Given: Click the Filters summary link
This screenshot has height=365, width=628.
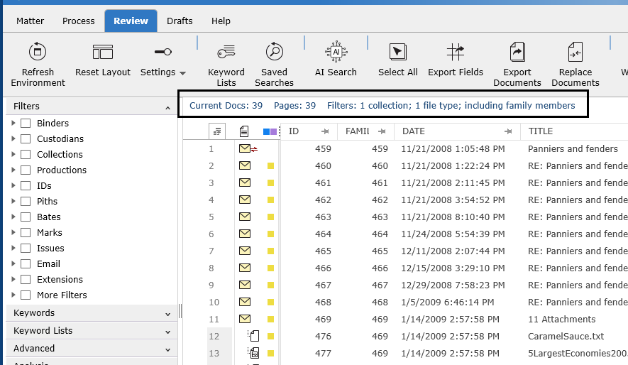Looking at the screenshot, I should [451, 105].
